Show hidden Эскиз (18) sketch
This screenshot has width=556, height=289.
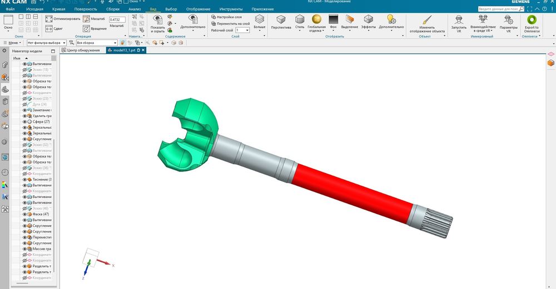coord(25,70)
